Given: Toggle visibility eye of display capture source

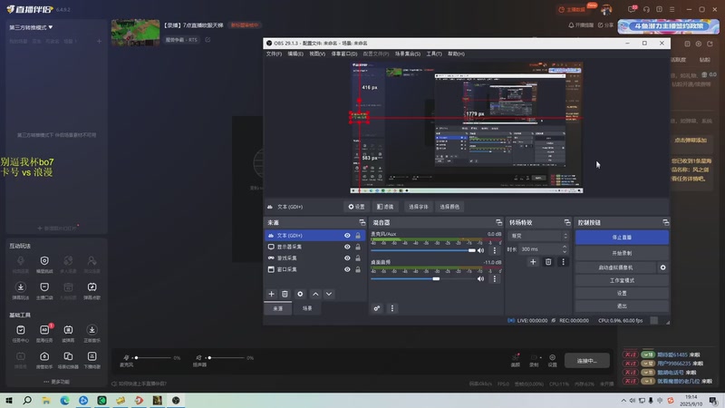Looking at the screenshot, I should 347,247.
